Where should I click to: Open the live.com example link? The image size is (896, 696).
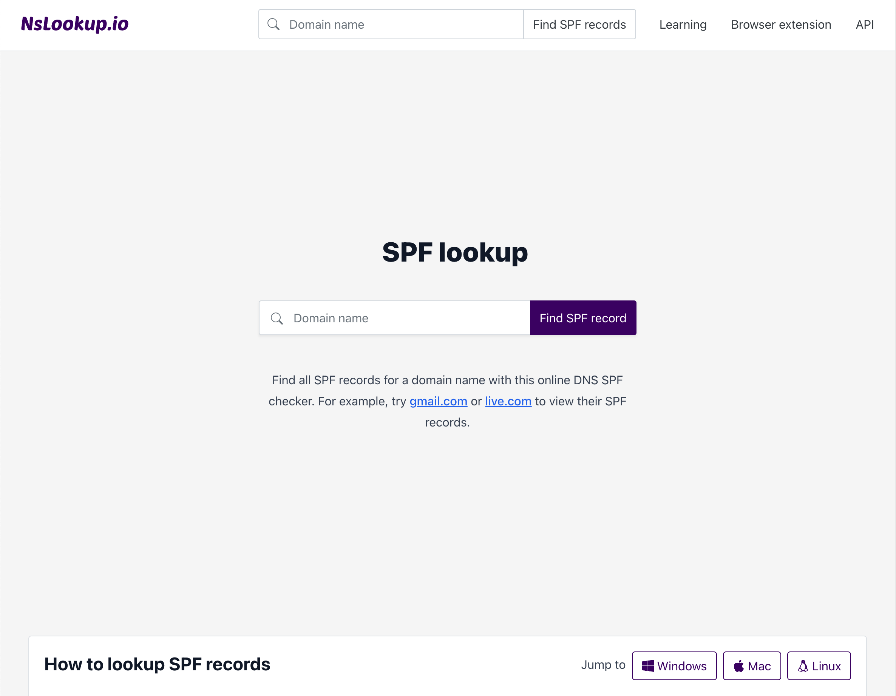(x=508, y=401)
